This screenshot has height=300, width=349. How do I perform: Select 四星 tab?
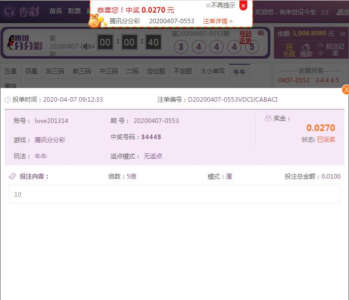click(31, 71)
